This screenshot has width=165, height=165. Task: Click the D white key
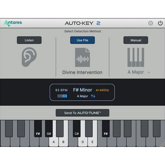coord(83,142)
